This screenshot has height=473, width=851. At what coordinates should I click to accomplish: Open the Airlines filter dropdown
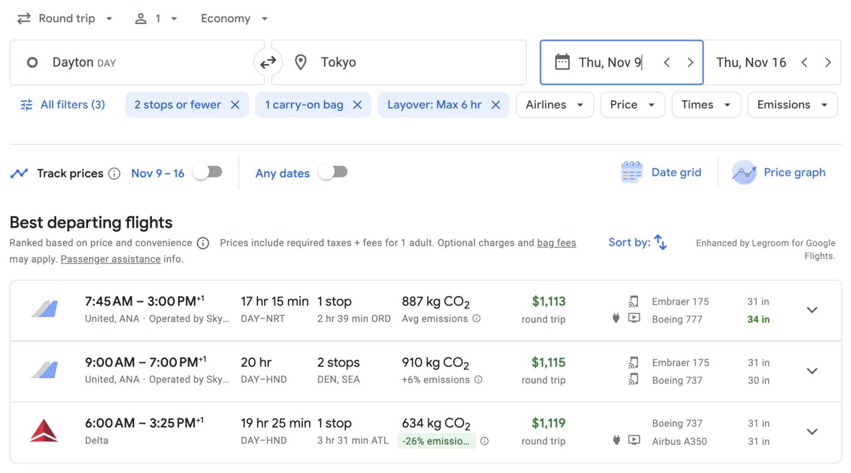pyautogui.click(x=554, y=104)
